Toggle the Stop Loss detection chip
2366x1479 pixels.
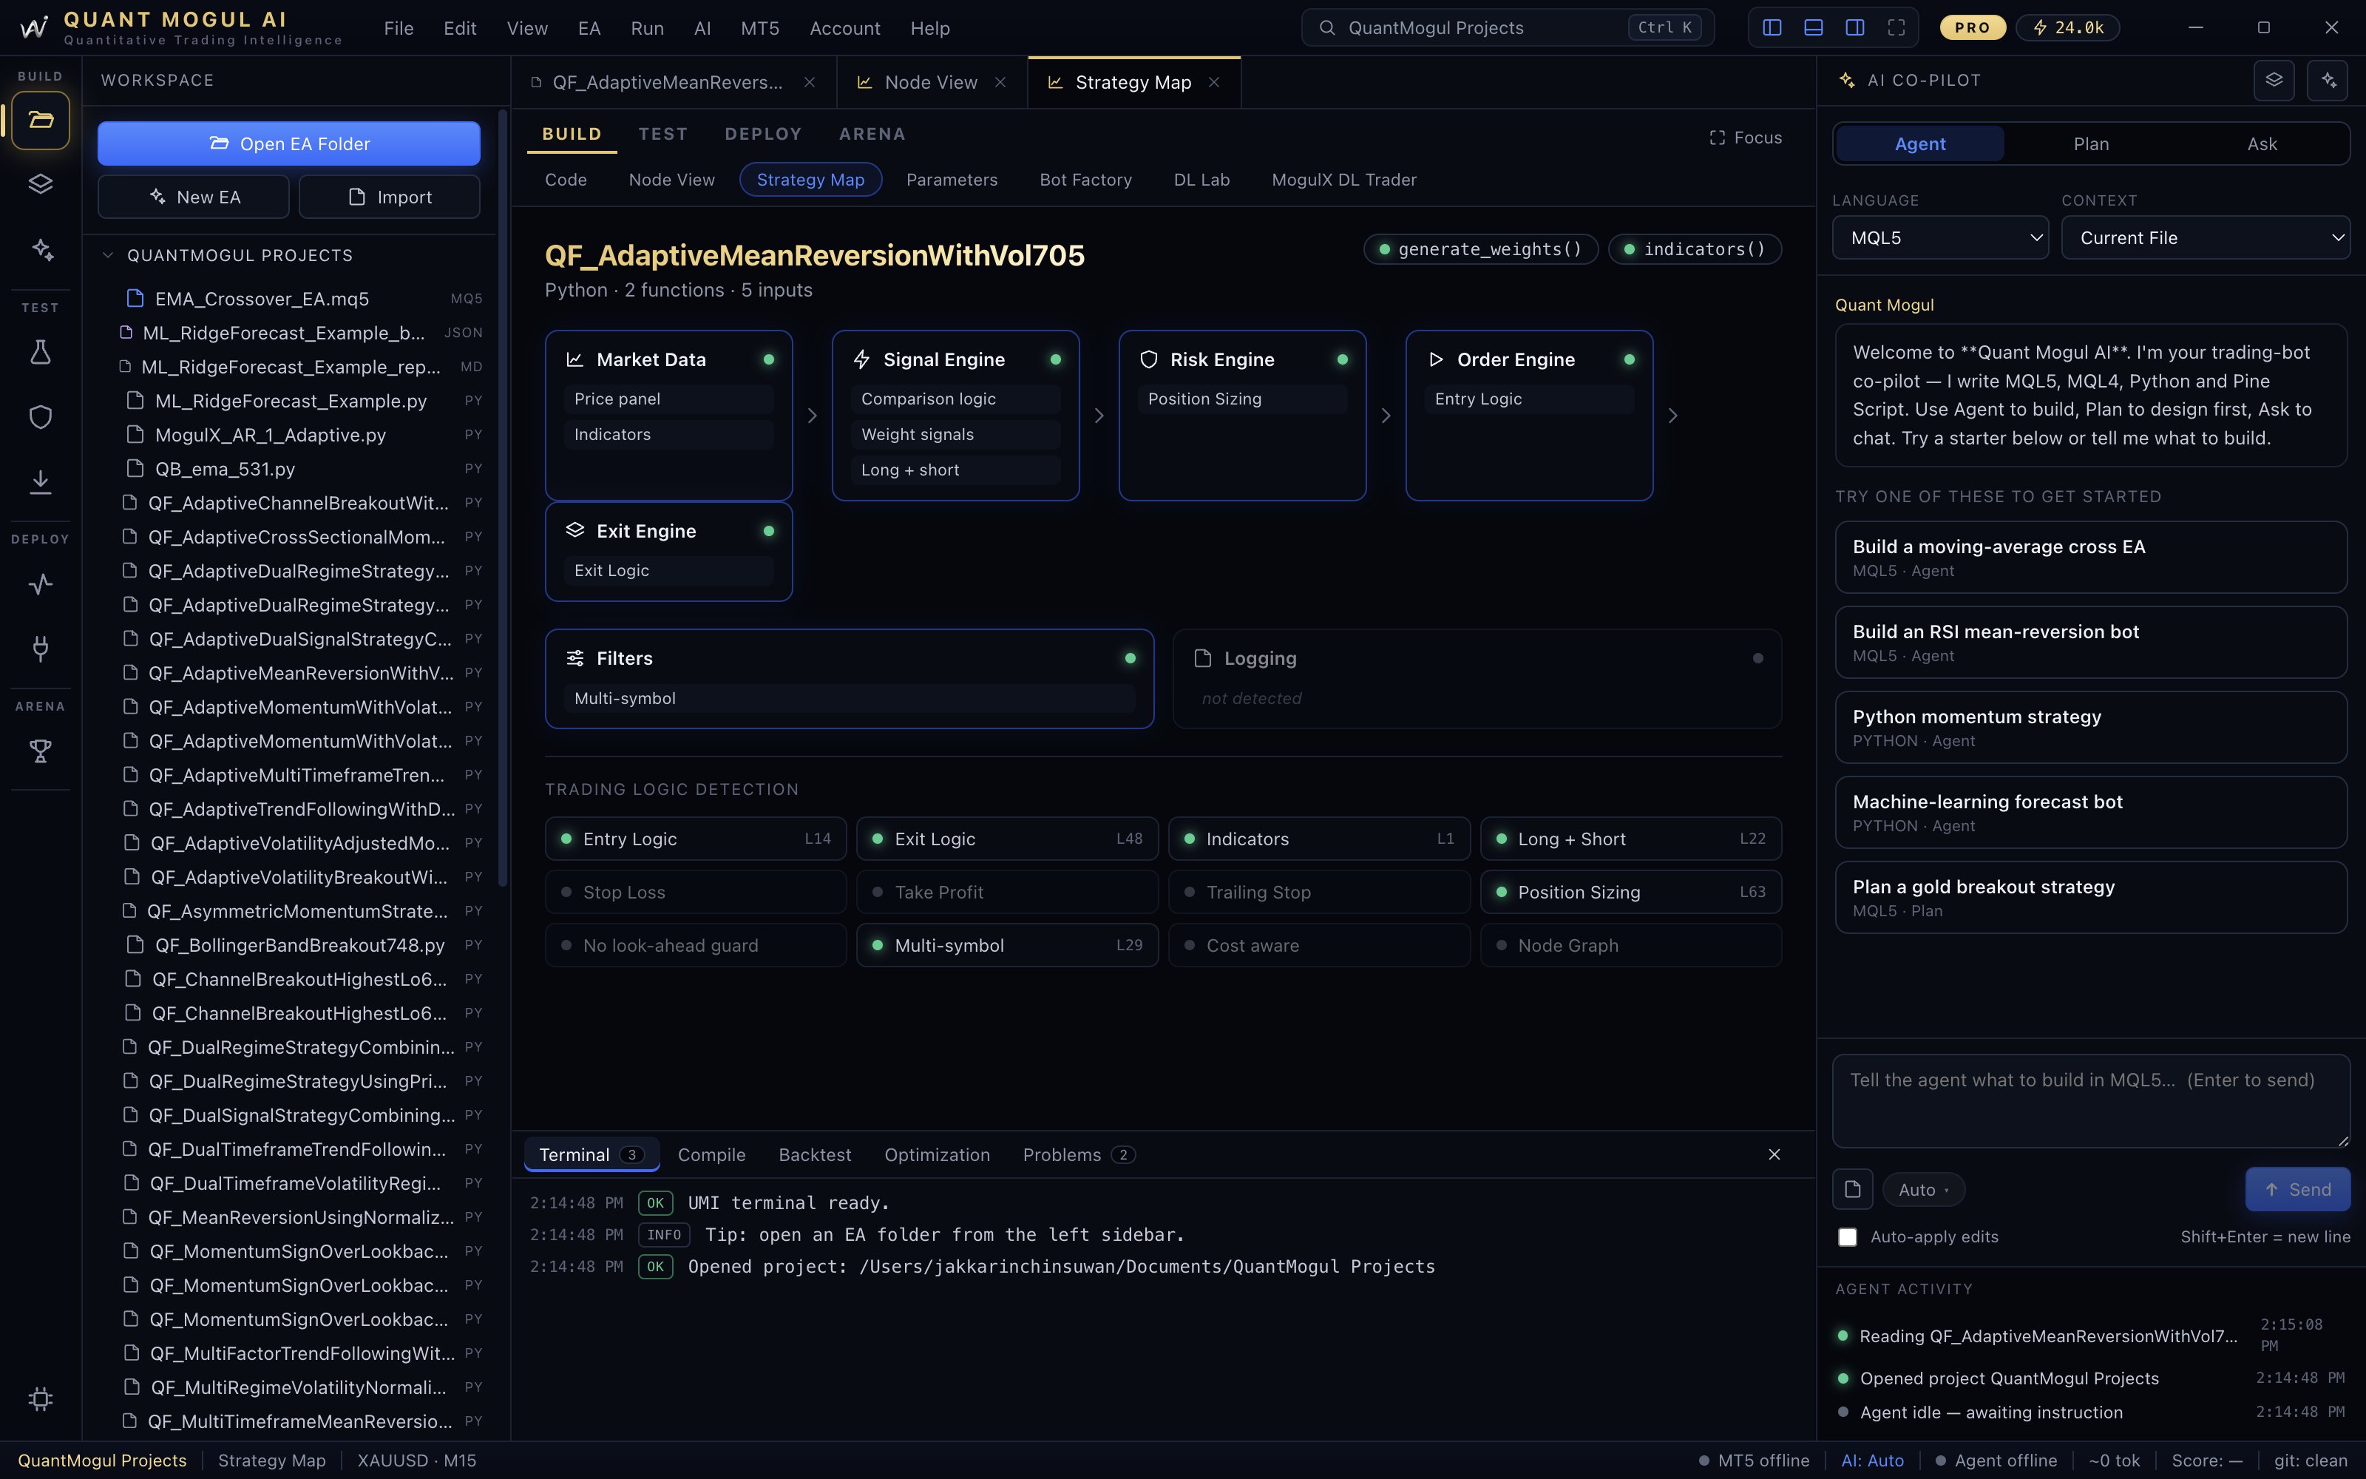(695, 892)
